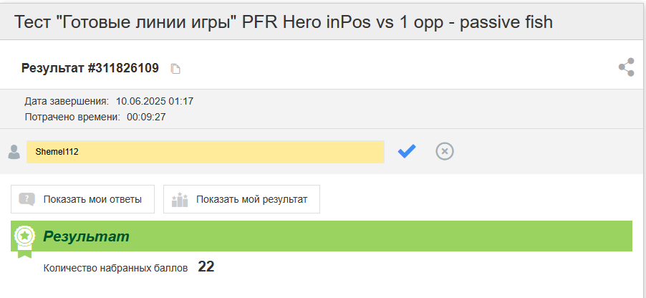Show my answers via Показать мои ответы
This screenshot has width=646, height=298.
coord(83,199)
